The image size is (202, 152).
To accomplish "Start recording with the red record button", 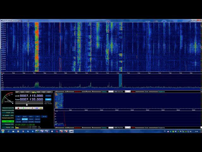I will point(18,108).
